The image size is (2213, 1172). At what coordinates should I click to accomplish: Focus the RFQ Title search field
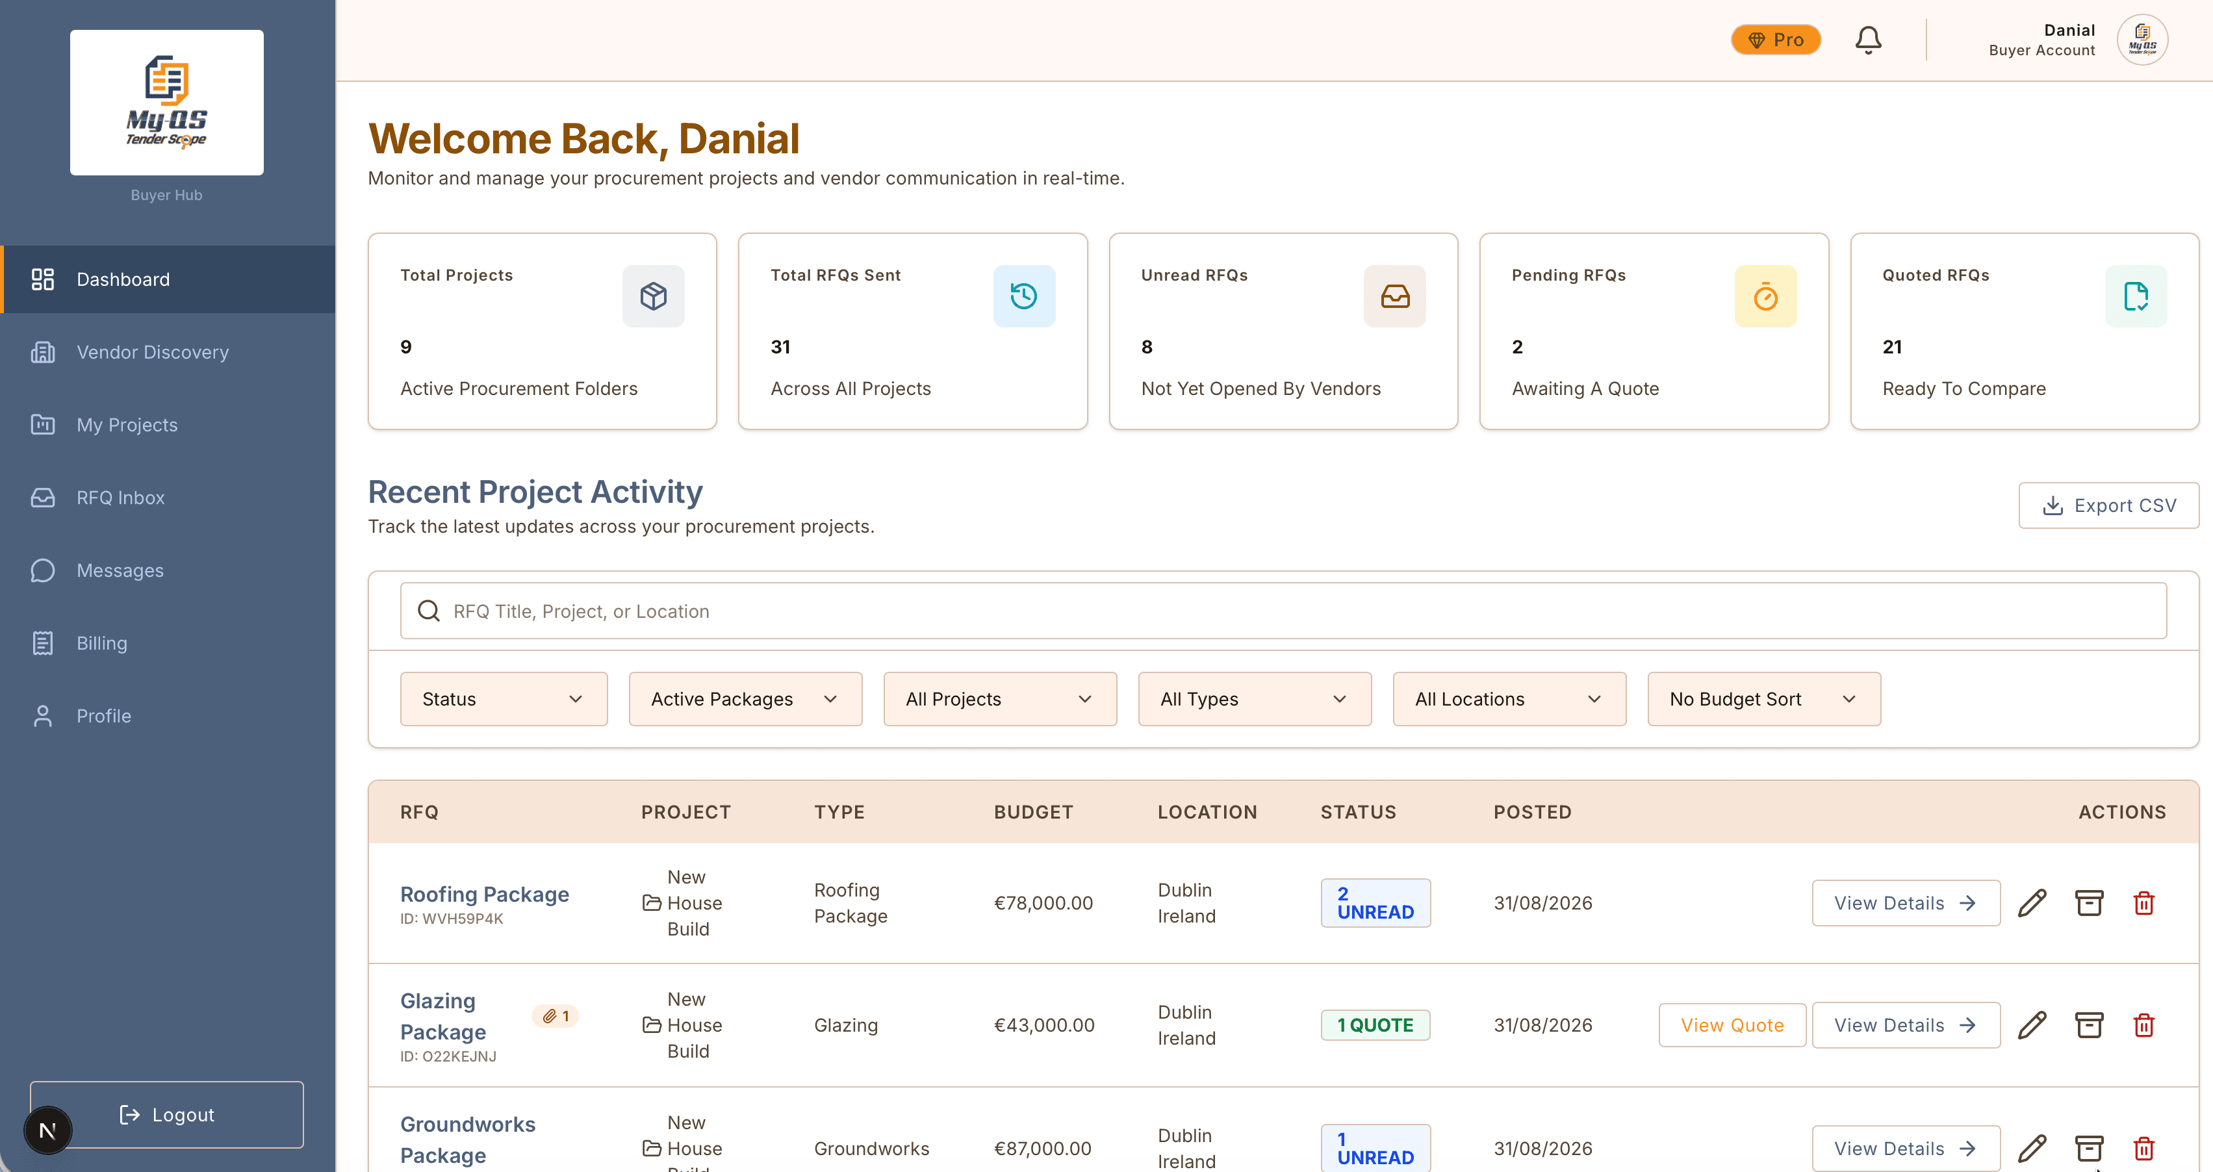1283,611
